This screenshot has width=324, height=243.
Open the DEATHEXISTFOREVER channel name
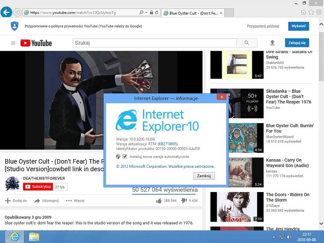(44, 178)
